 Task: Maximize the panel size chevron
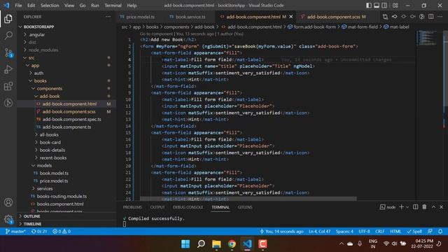pyautogui.click(x=433, y=207)
